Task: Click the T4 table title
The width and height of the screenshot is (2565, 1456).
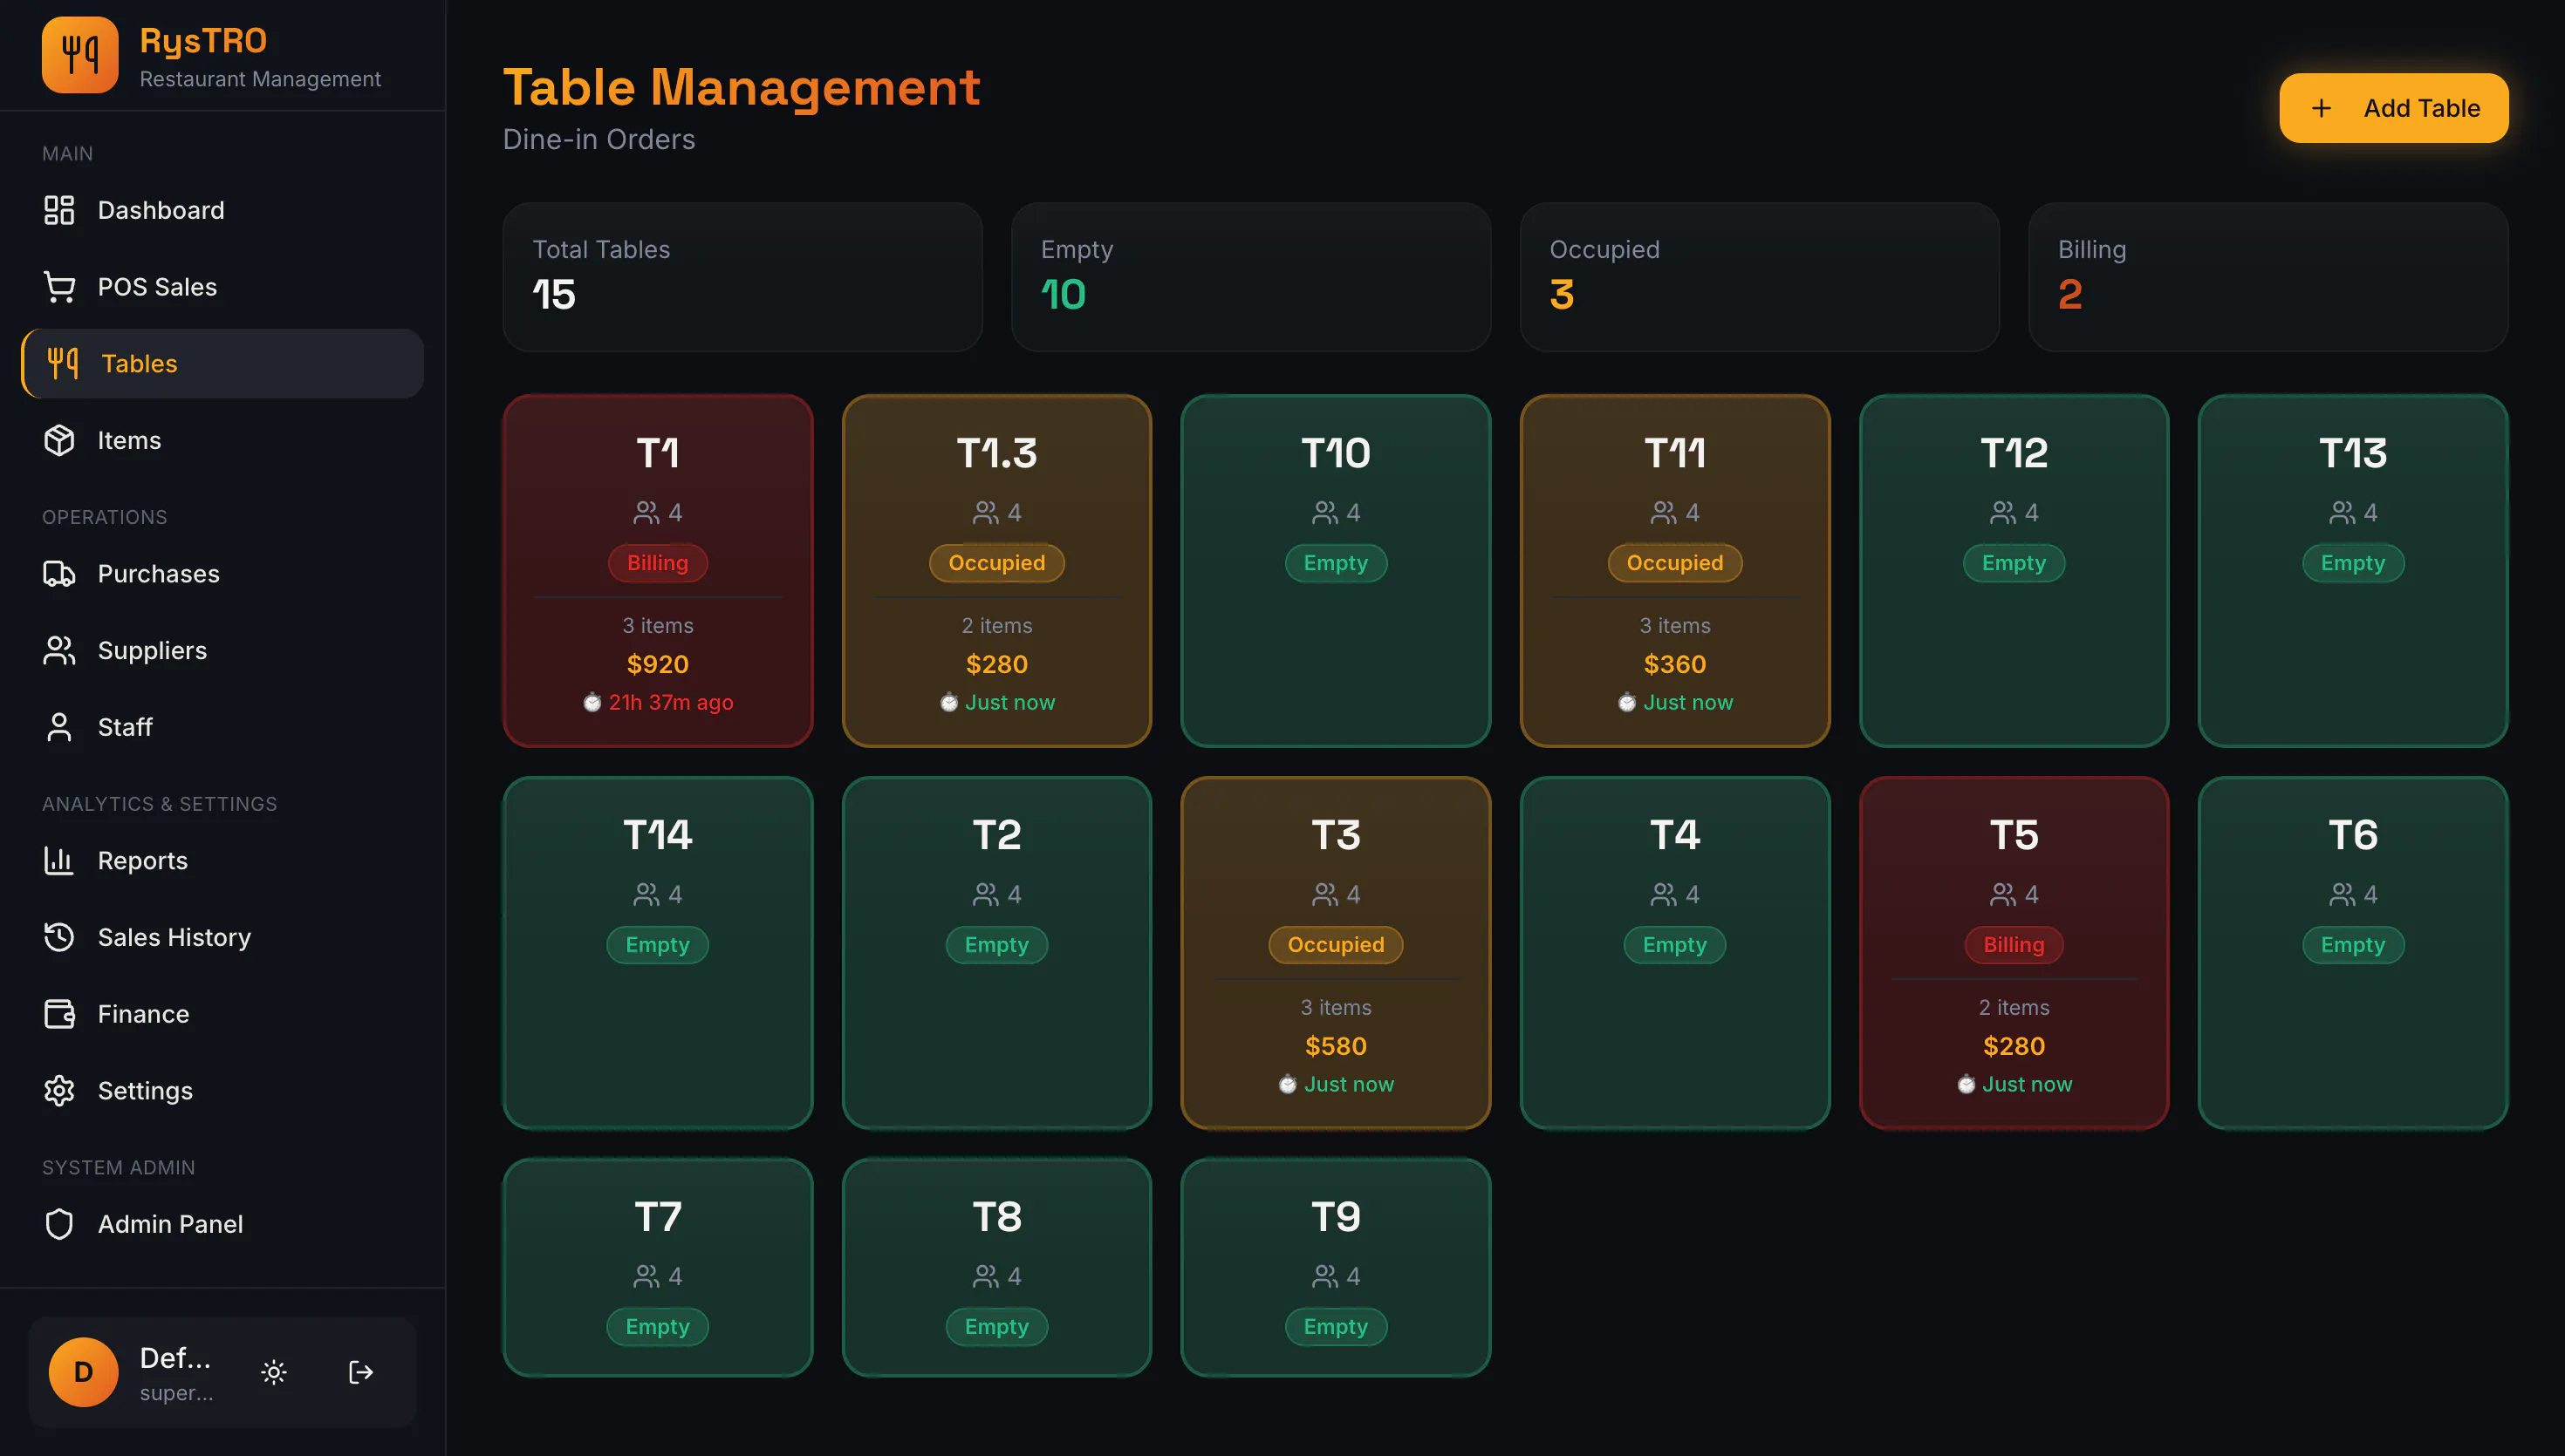Action: click(1674, 835)
